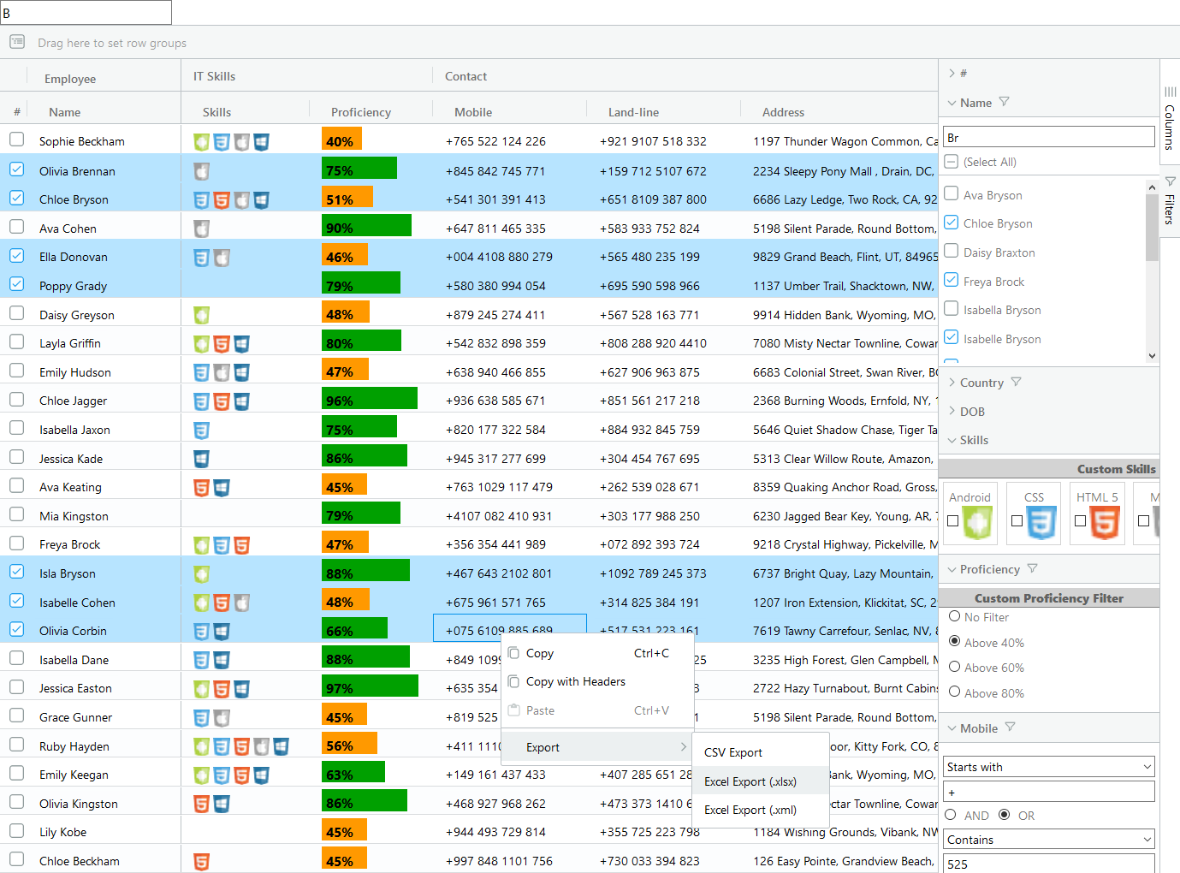
Task: Select 'CSV Export' from the Export submenu
Action: click(x=732, y=752)
